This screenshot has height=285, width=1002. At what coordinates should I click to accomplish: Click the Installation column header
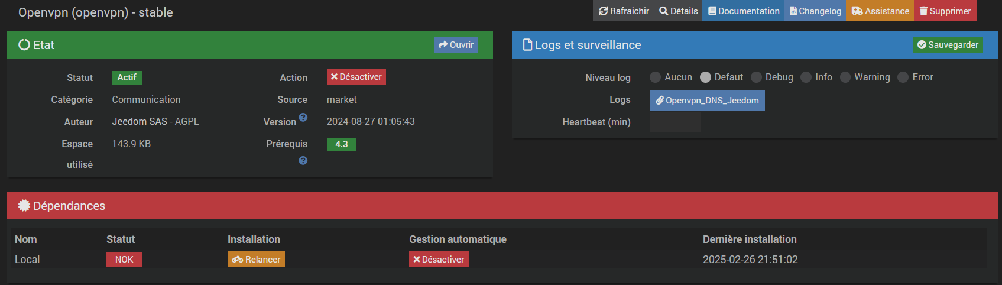click(254, 239)
